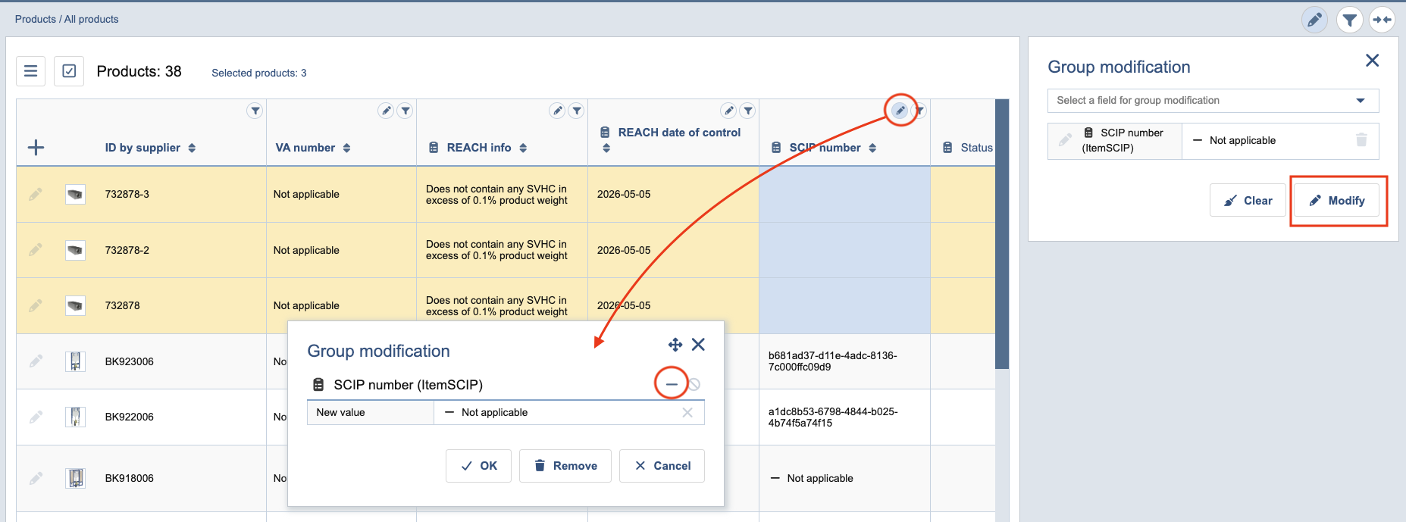
Task: Open the All products breadcrumb link
Action: pyautogui.click(x=91, y=19)
